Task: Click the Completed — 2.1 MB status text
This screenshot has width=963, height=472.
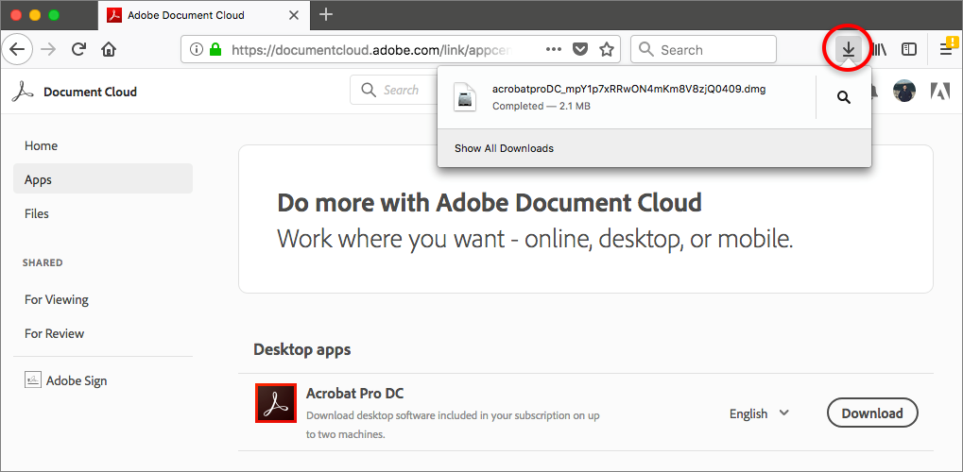Action: pos(542,106)
